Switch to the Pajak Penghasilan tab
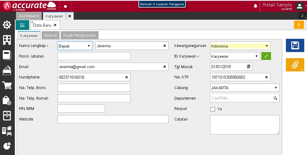 coord(79,35)
